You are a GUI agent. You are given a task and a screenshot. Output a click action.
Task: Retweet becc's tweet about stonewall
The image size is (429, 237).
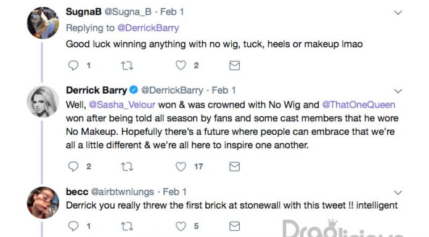click(127, 227)
